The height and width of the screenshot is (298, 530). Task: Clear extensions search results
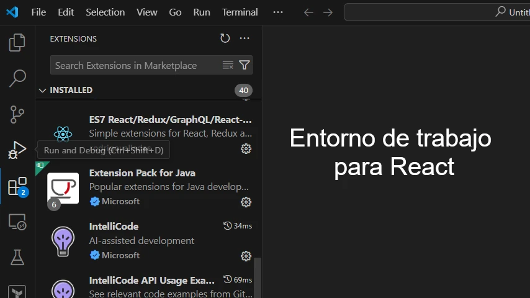pos(228,65)
